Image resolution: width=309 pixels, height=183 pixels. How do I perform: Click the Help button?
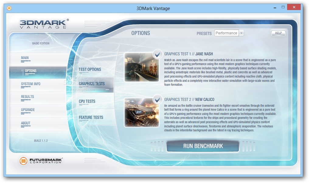pyautogui.click(x=278, y=33)
